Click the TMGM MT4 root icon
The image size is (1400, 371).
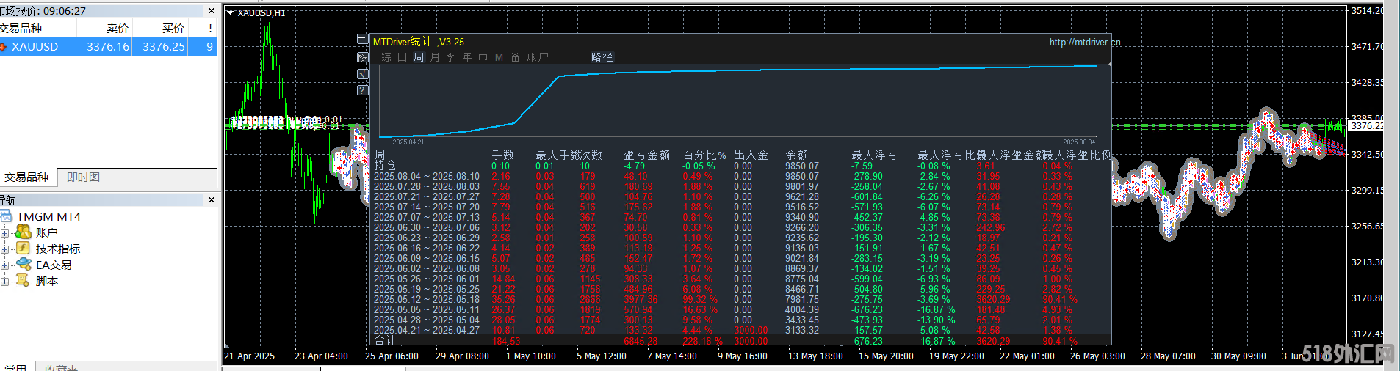tap(7, 216)
